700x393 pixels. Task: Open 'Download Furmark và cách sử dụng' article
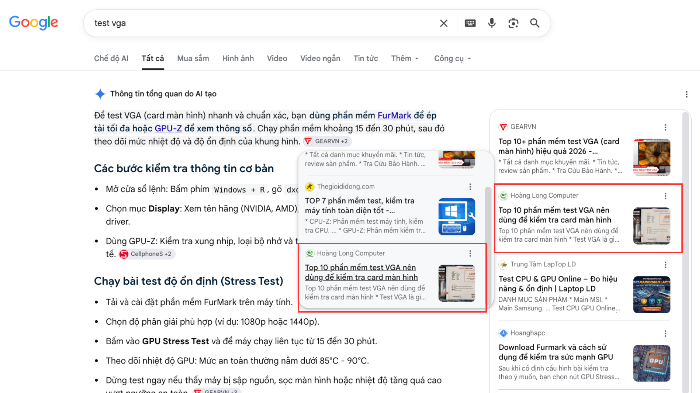click(x=556, y=352)
